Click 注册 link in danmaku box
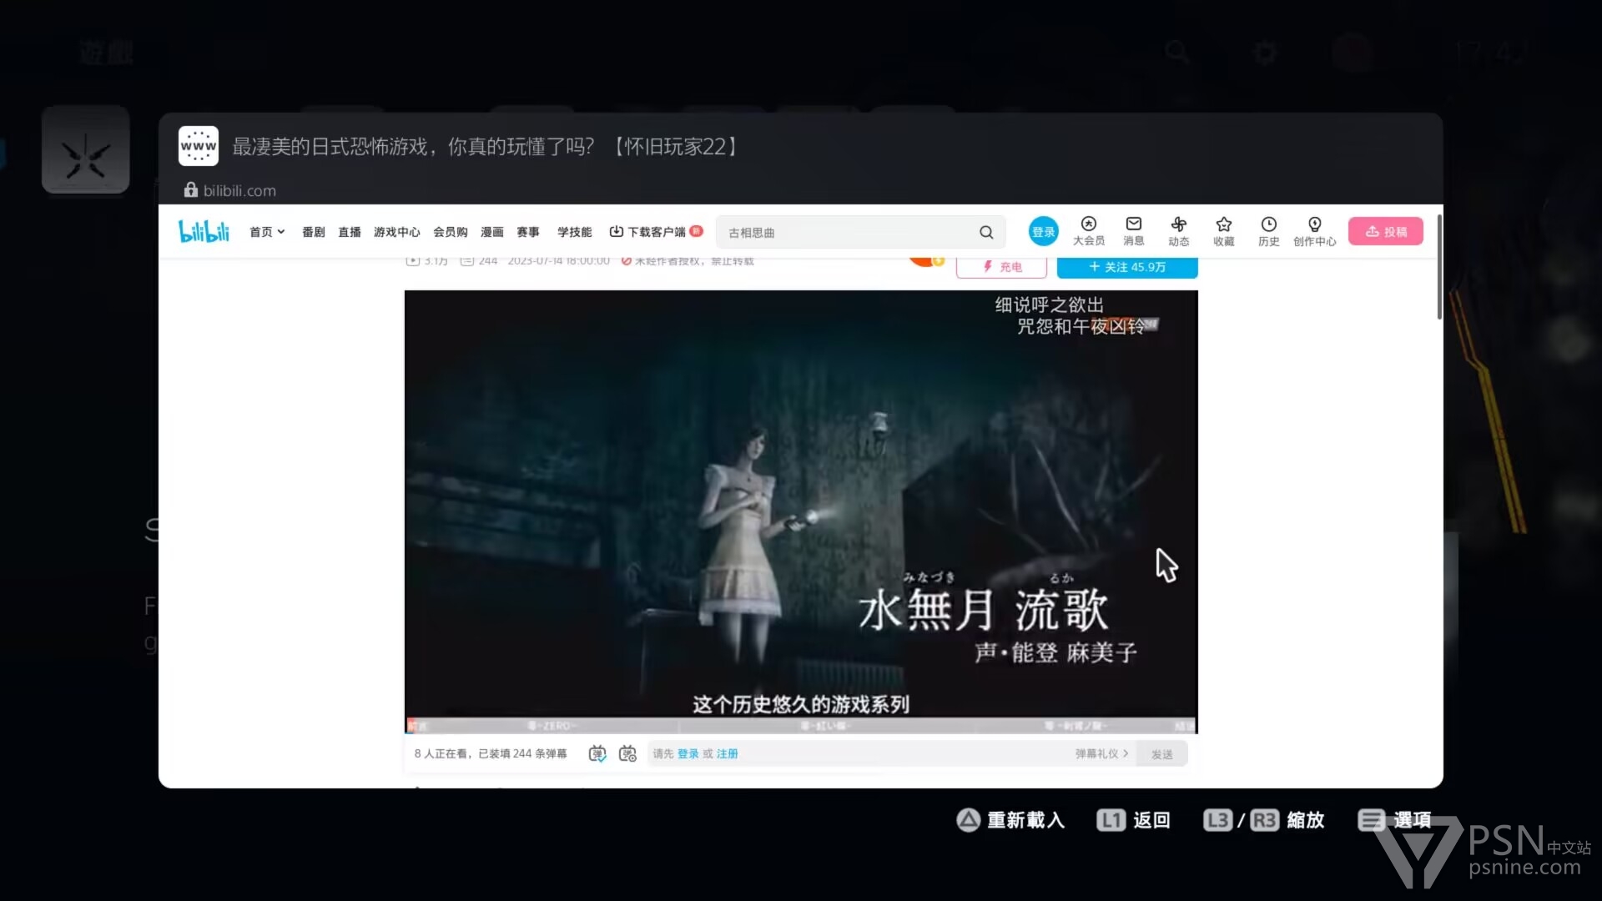 click(727, 753)
